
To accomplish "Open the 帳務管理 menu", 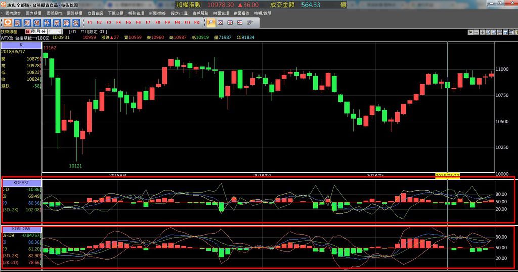I will pos(136,13).
